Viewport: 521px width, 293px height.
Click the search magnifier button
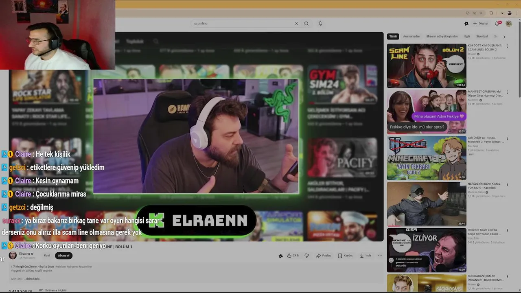306,24
